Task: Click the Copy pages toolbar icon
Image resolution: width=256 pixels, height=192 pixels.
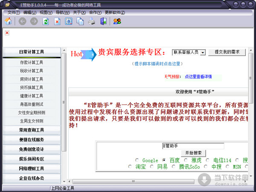Action: coord(80,21)
